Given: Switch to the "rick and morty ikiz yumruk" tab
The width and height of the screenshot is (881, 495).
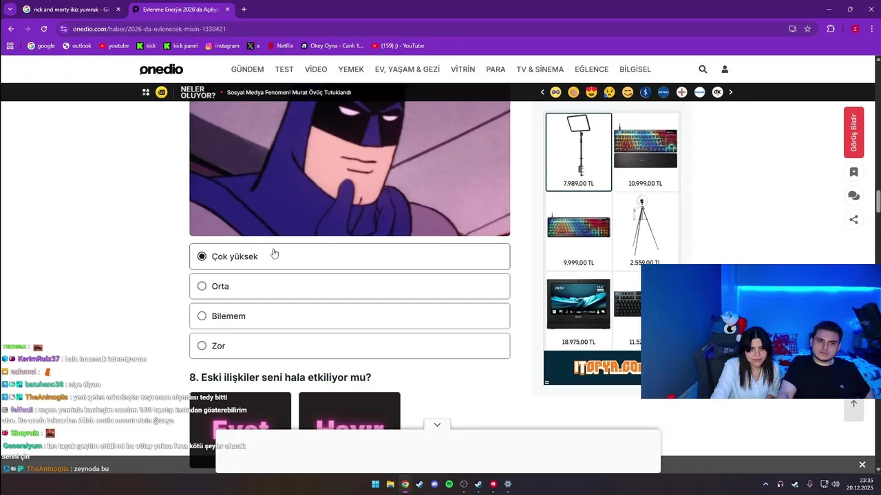Looking at the screenshot, I should pos(72,10).
